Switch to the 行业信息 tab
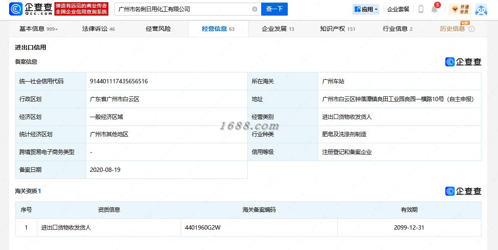This screenshot has height=250, width=498. click(397, 29)
